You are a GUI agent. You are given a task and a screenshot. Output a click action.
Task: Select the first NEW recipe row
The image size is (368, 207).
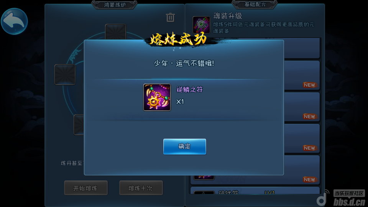302,76
